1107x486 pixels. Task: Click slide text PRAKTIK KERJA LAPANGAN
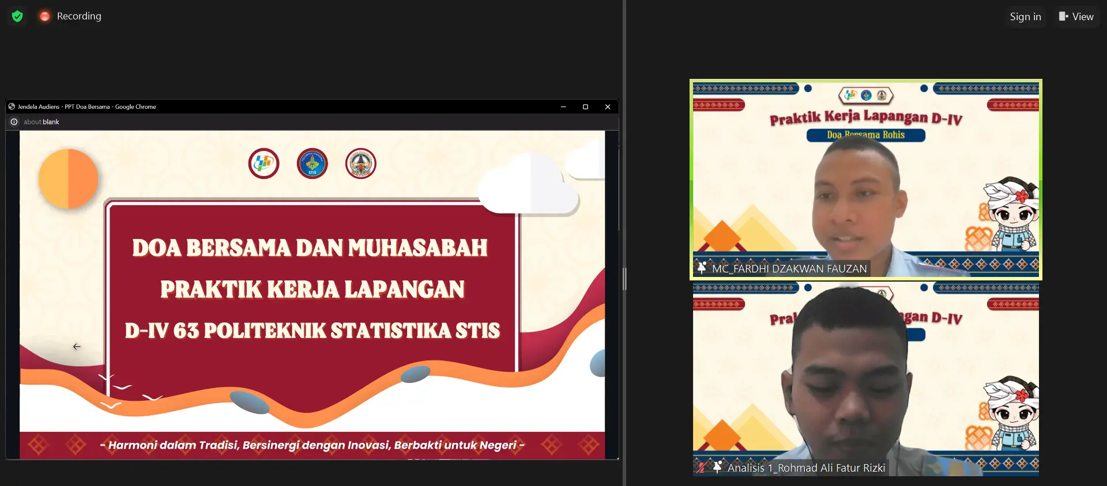coord(312,289)
